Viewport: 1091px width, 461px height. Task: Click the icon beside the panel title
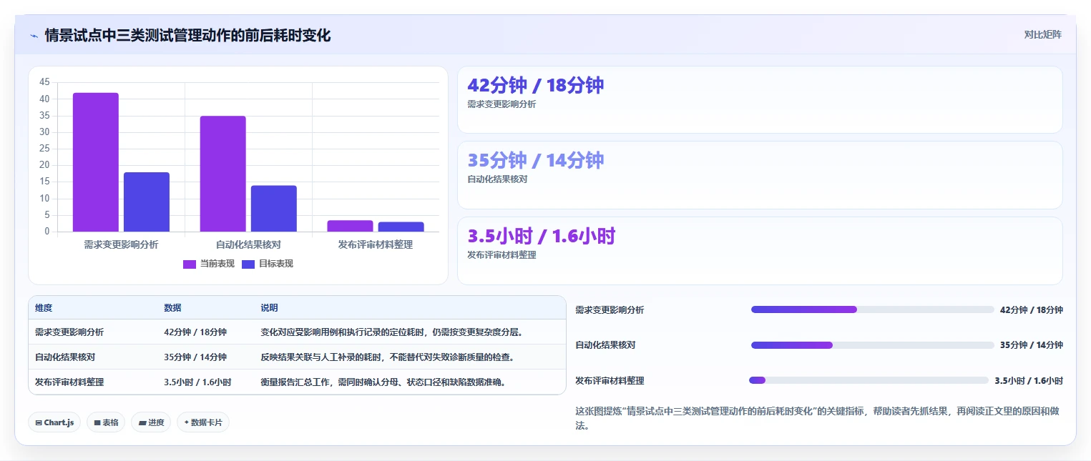34,35
